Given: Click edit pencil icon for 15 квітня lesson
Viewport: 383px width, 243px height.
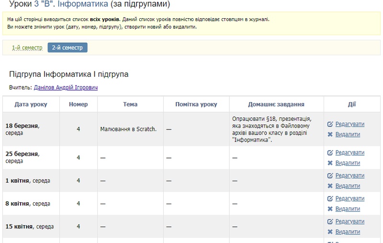Looking at the screenshot, I should (x=330, y=222).
